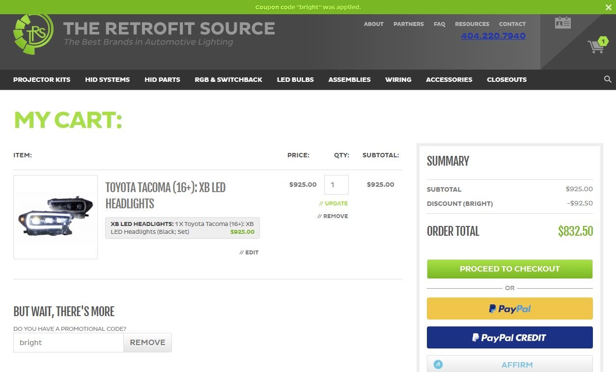
Task: Open the Assemblies menu
Action: [350, 79]
